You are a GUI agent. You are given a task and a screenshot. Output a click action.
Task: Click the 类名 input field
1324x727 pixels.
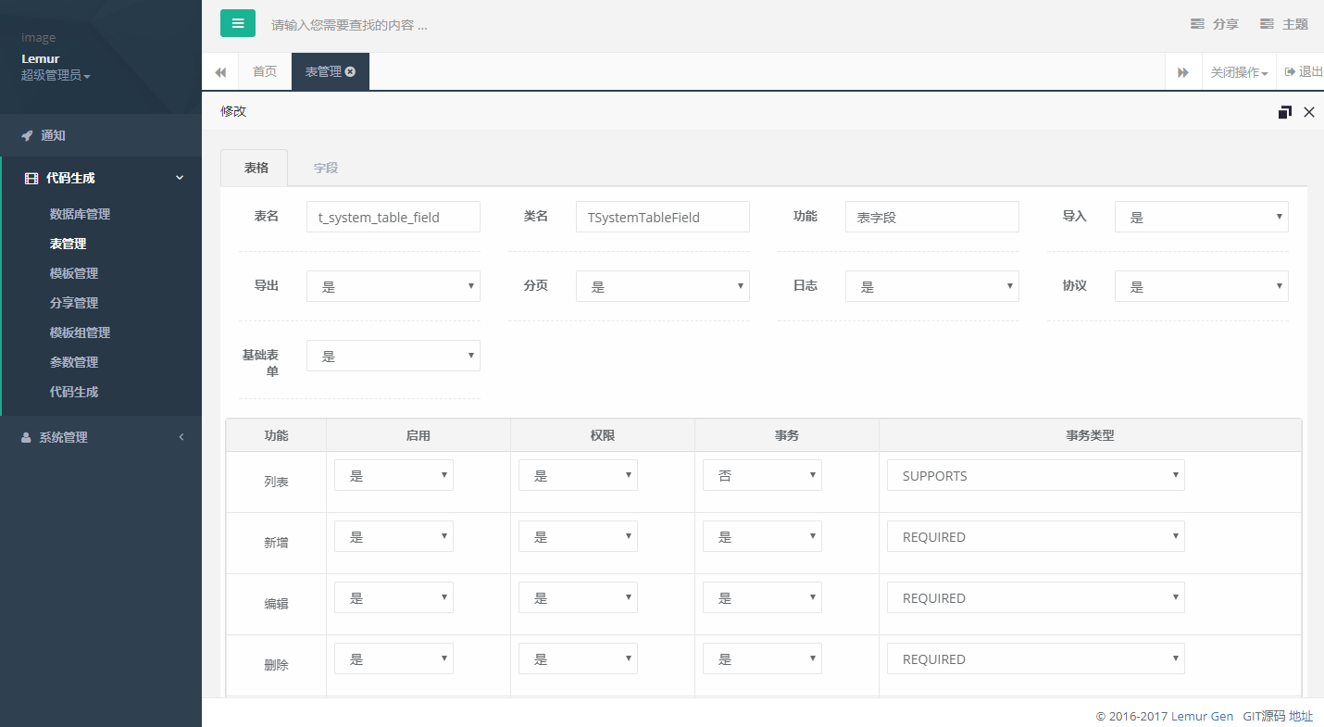pos(663,217)
